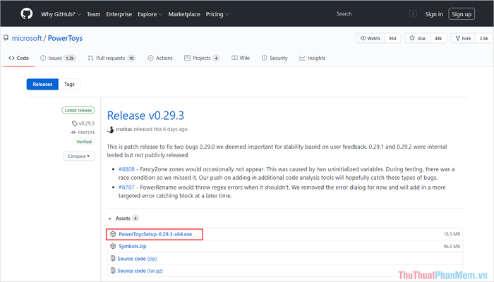
Task: Select the Releases button
Action: [42, 84]
